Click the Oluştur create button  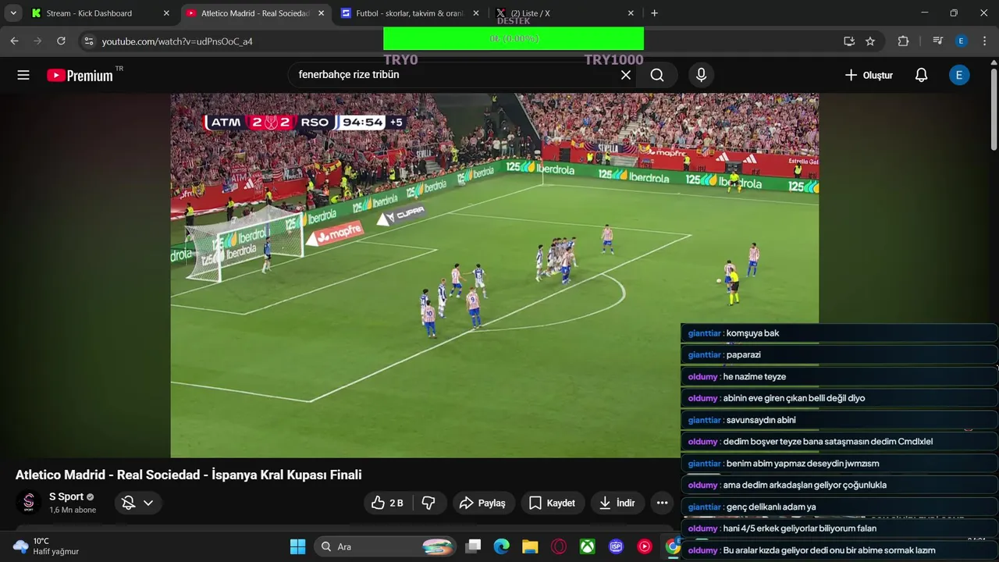(x=869, y=75)
